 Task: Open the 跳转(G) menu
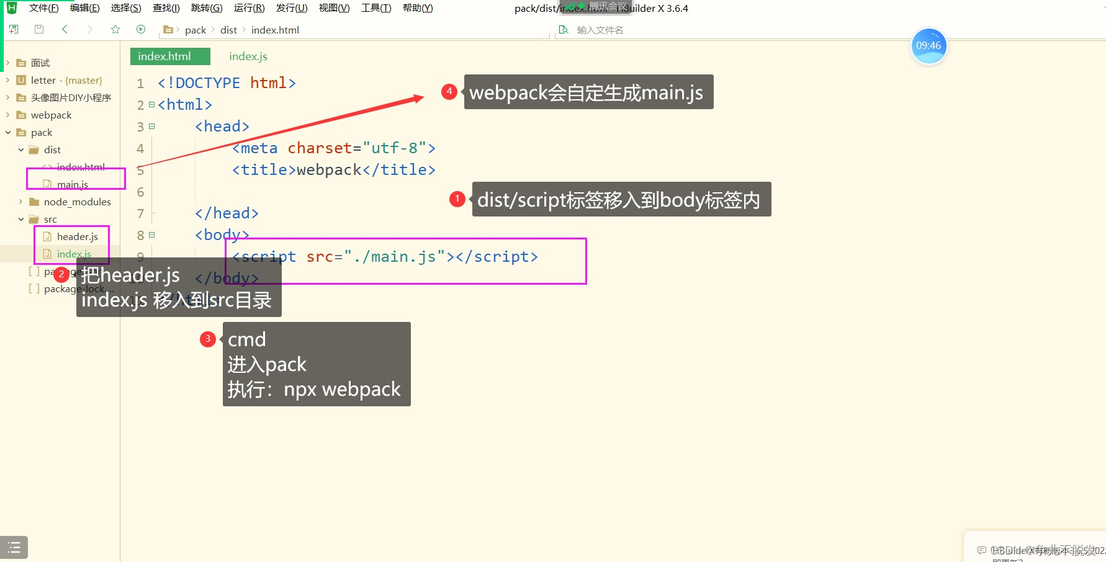tap(207, 8)
